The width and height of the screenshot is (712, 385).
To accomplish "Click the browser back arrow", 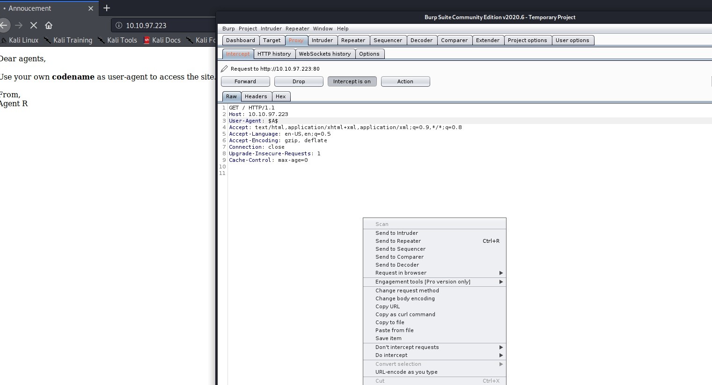I will 4,25.
